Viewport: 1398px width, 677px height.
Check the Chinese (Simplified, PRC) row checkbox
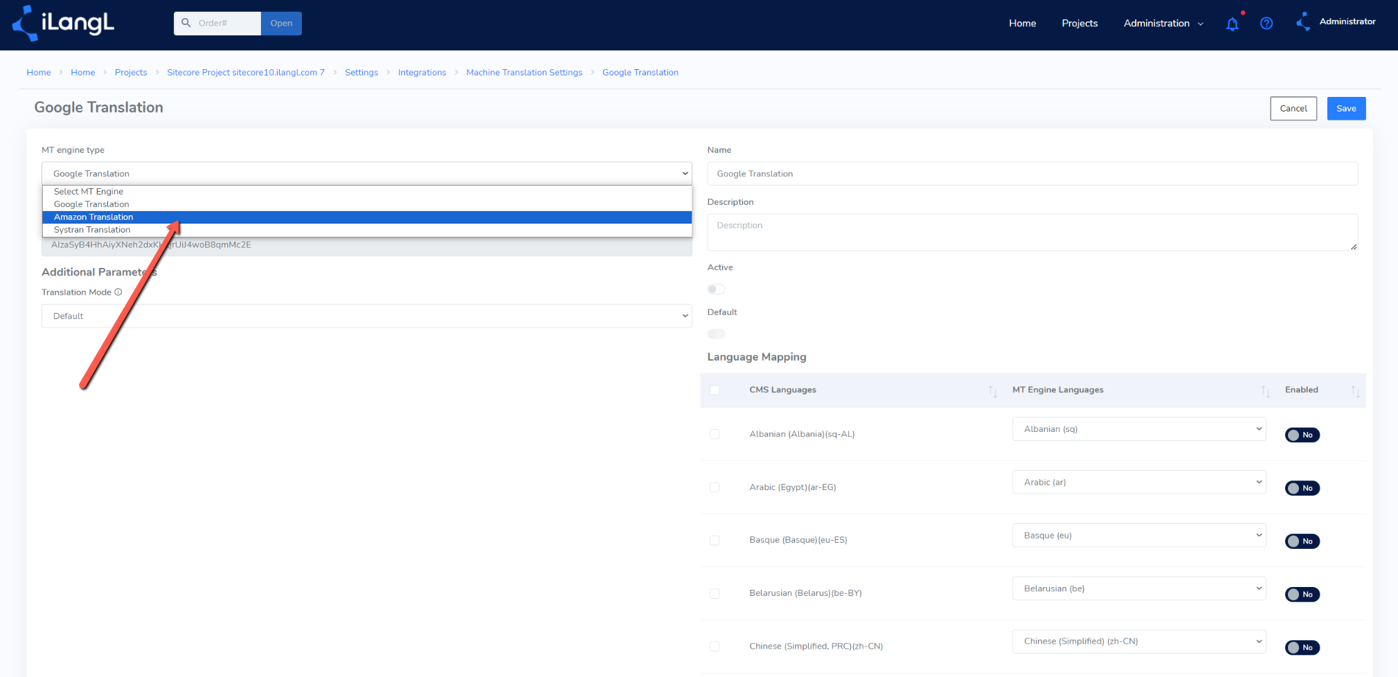pyautogui.click(x=715, y=647)
